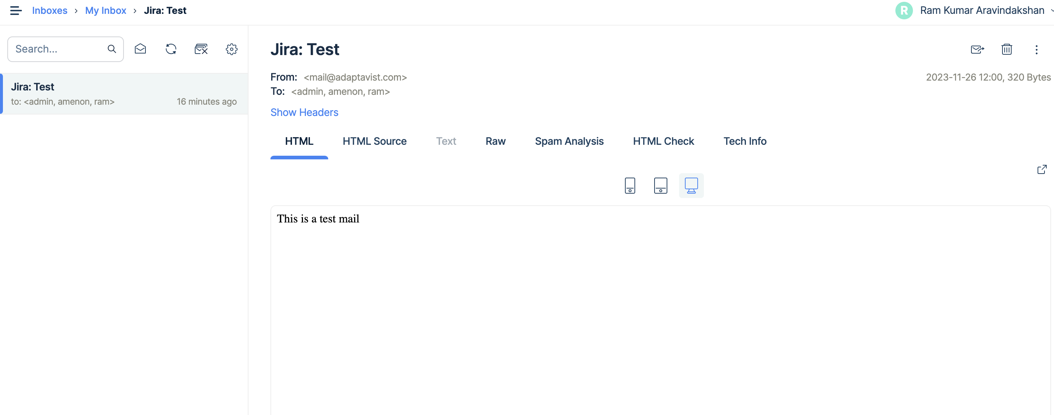
Task: Delete the Jira: Test email
Action: 1007,50
